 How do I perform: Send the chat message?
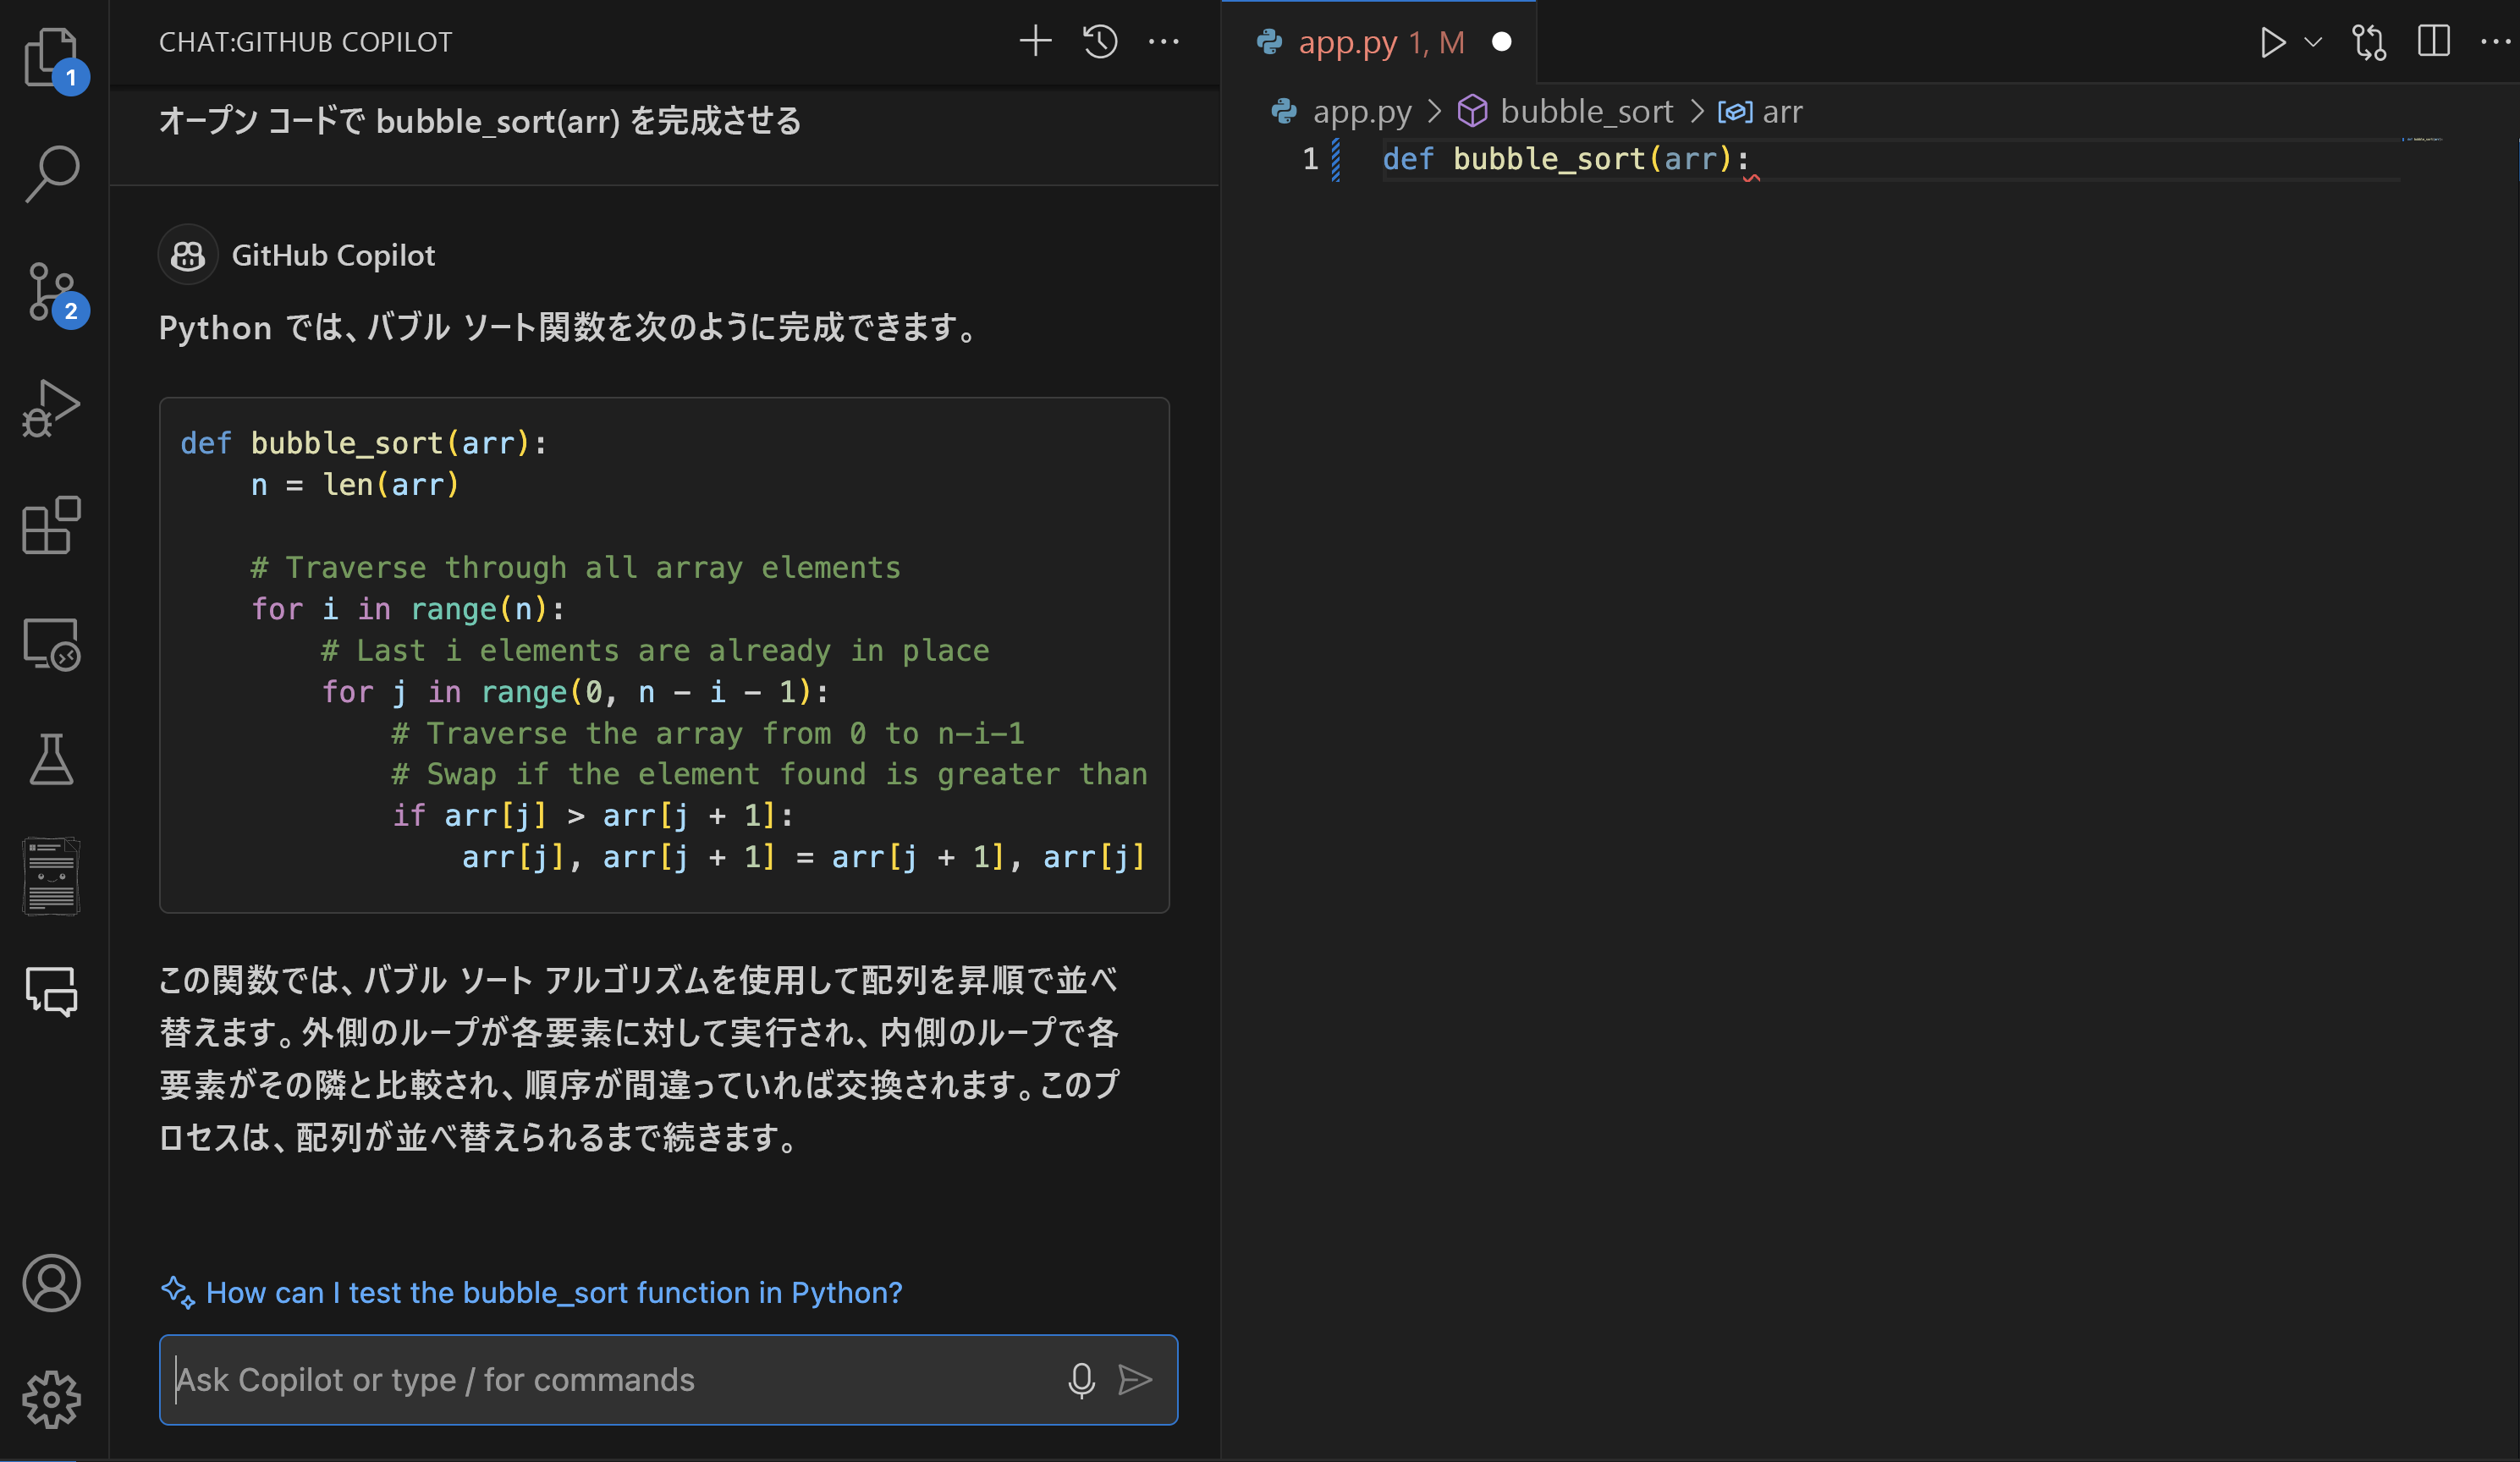tap(1135, 1380)
